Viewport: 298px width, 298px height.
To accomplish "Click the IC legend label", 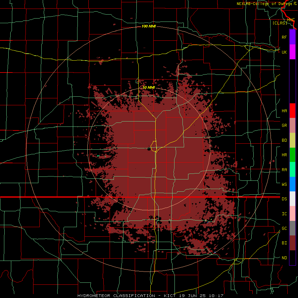I will pyautogui.click(x=284, y=214).
